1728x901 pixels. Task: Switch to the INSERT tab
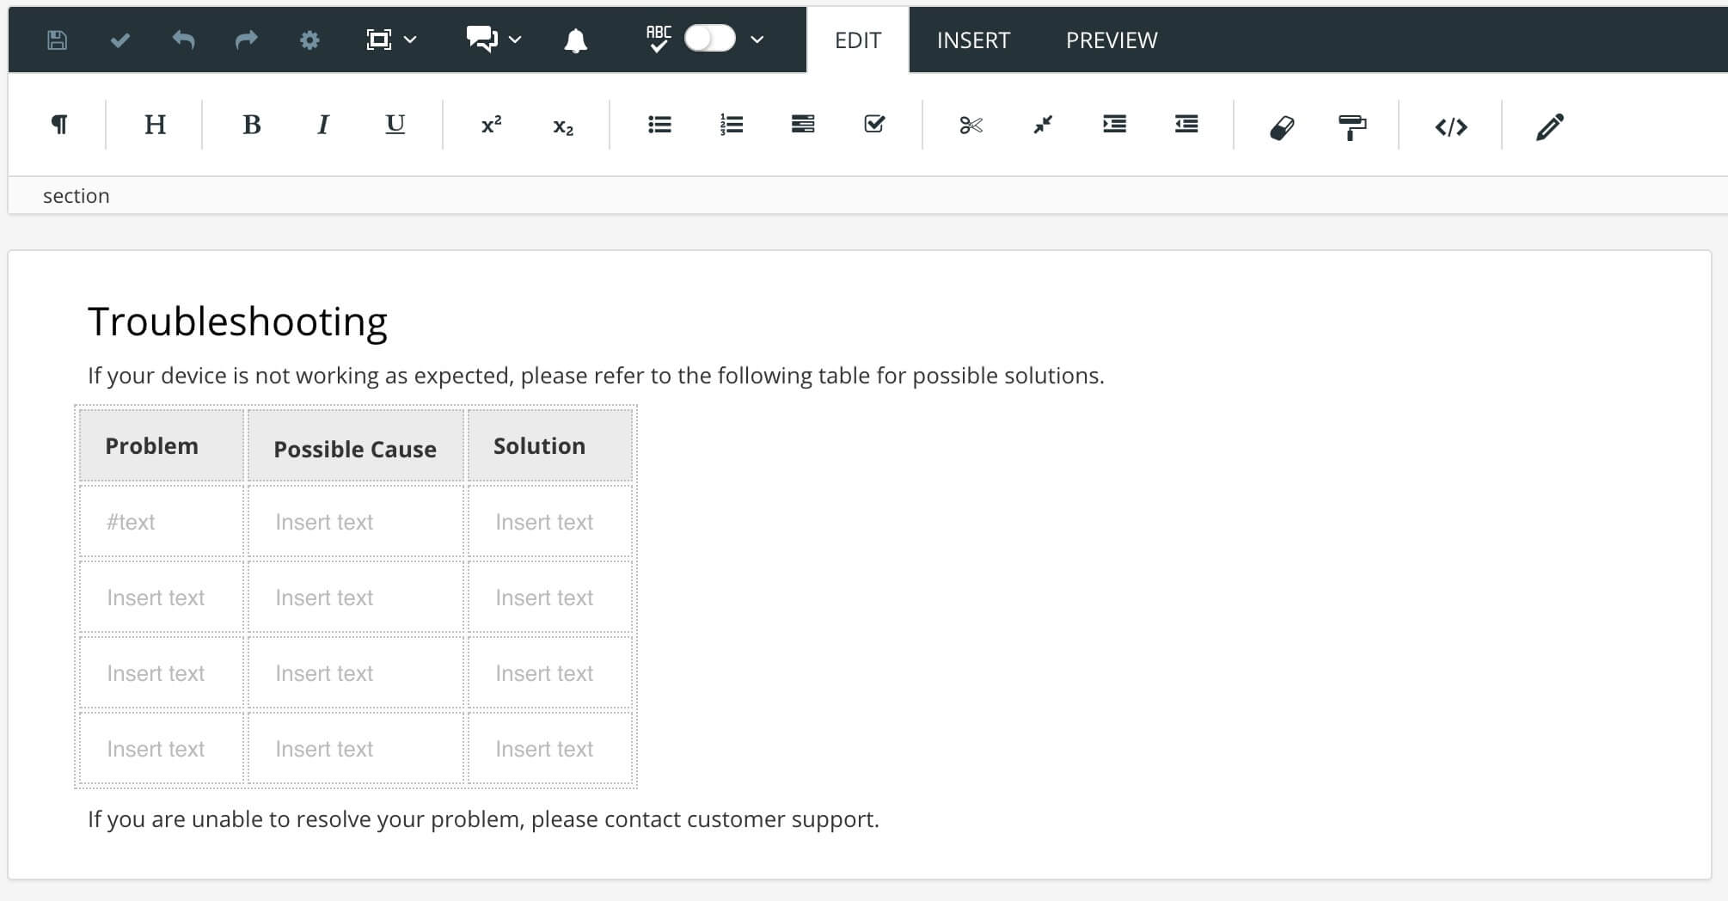click(973, 40)
